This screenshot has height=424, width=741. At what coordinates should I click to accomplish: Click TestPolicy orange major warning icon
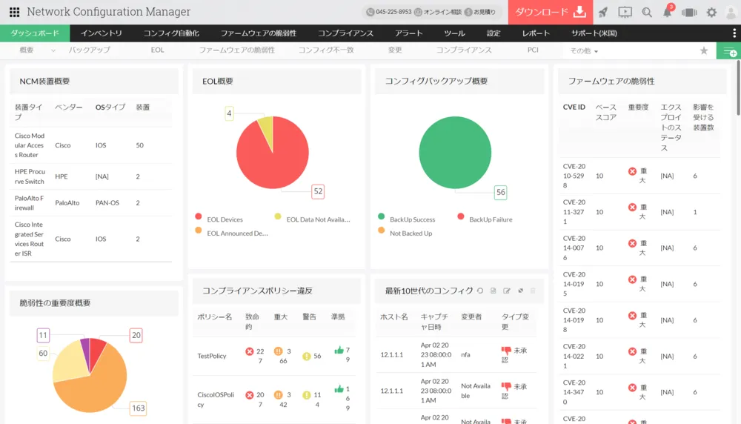pos(279,351)
